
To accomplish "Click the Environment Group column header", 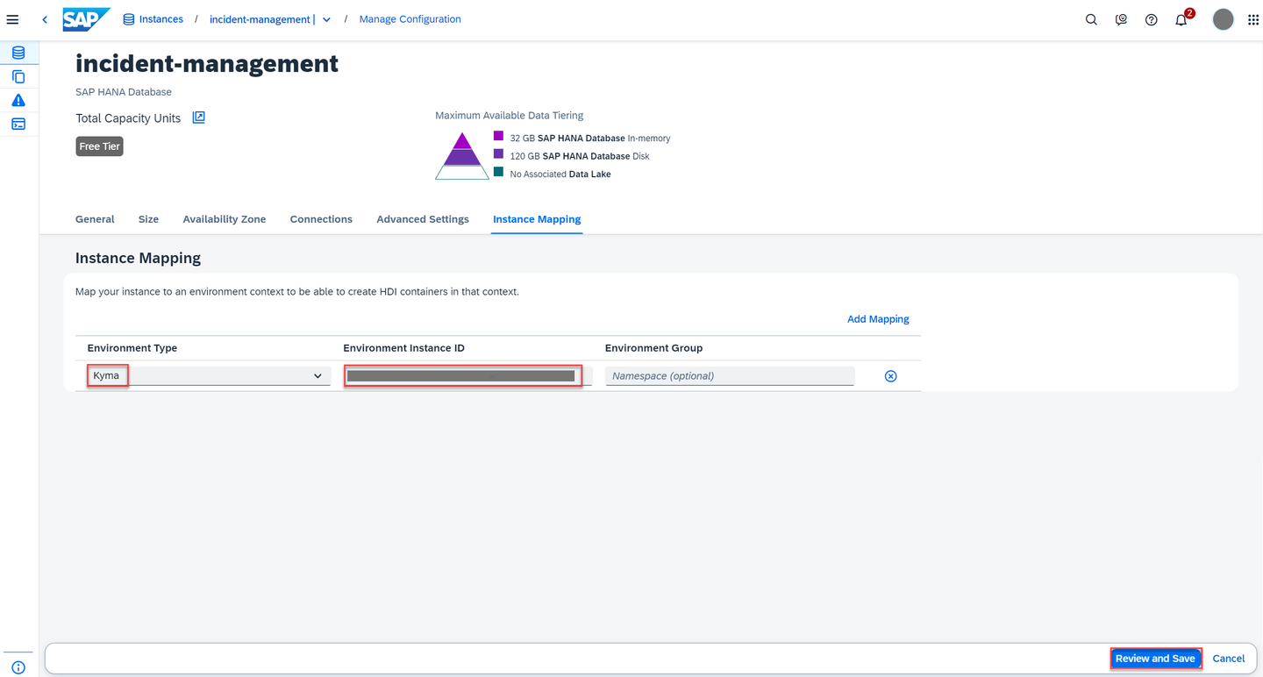I will pyautogui.click(x=653, y=348).
